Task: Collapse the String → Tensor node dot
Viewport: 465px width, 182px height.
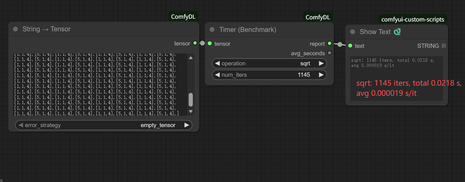Action: click(x=15, y=29)
